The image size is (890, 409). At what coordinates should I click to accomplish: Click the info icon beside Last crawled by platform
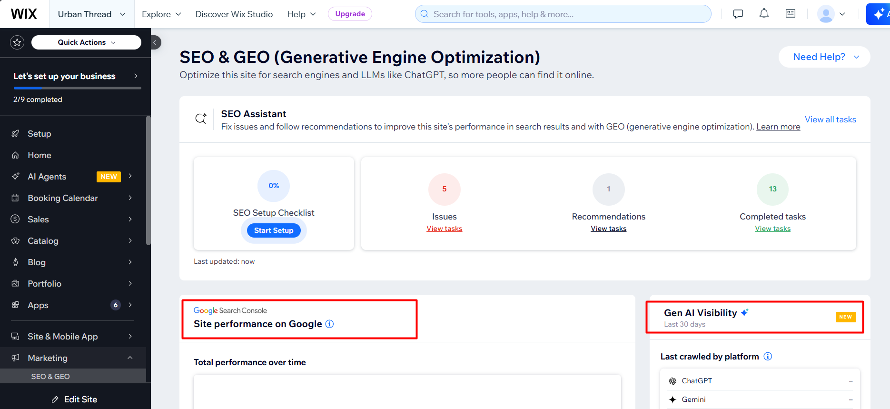(x=768, y=356)
